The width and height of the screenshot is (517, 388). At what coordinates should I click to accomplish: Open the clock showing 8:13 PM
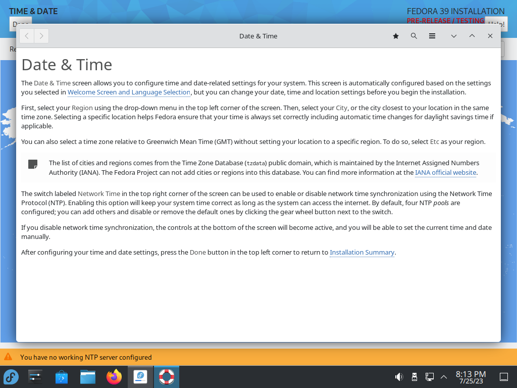click(x=471, y=377)
